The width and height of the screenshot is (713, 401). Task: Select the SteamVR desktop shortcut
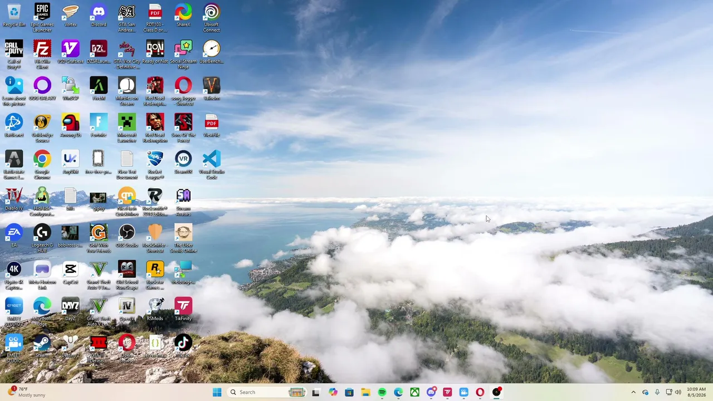click(183, 163)
